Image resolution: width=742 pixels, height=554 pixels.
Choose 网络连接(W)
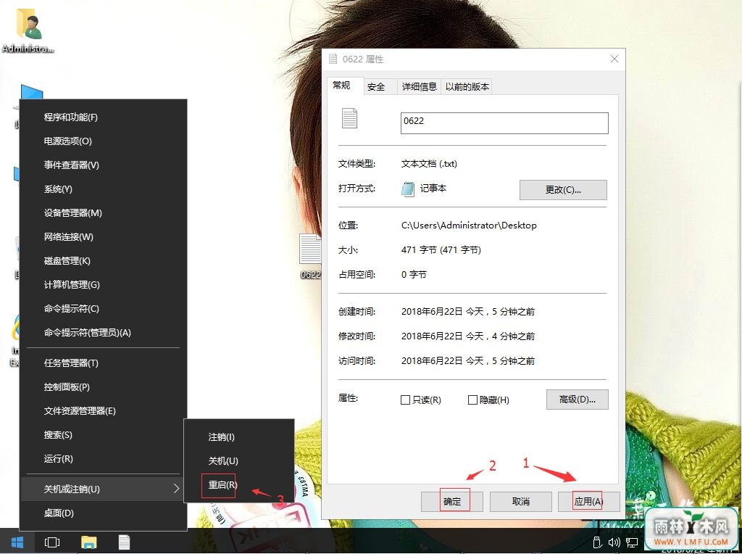103,236
